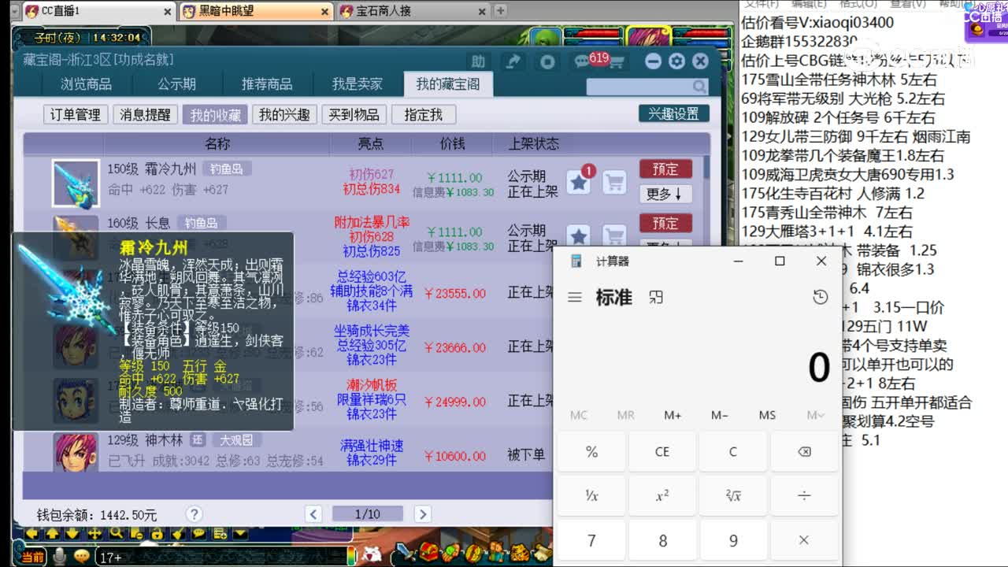Click the white bear icon at bottom
This screenshot has width=1008, height=567.
tap(372, 555)
